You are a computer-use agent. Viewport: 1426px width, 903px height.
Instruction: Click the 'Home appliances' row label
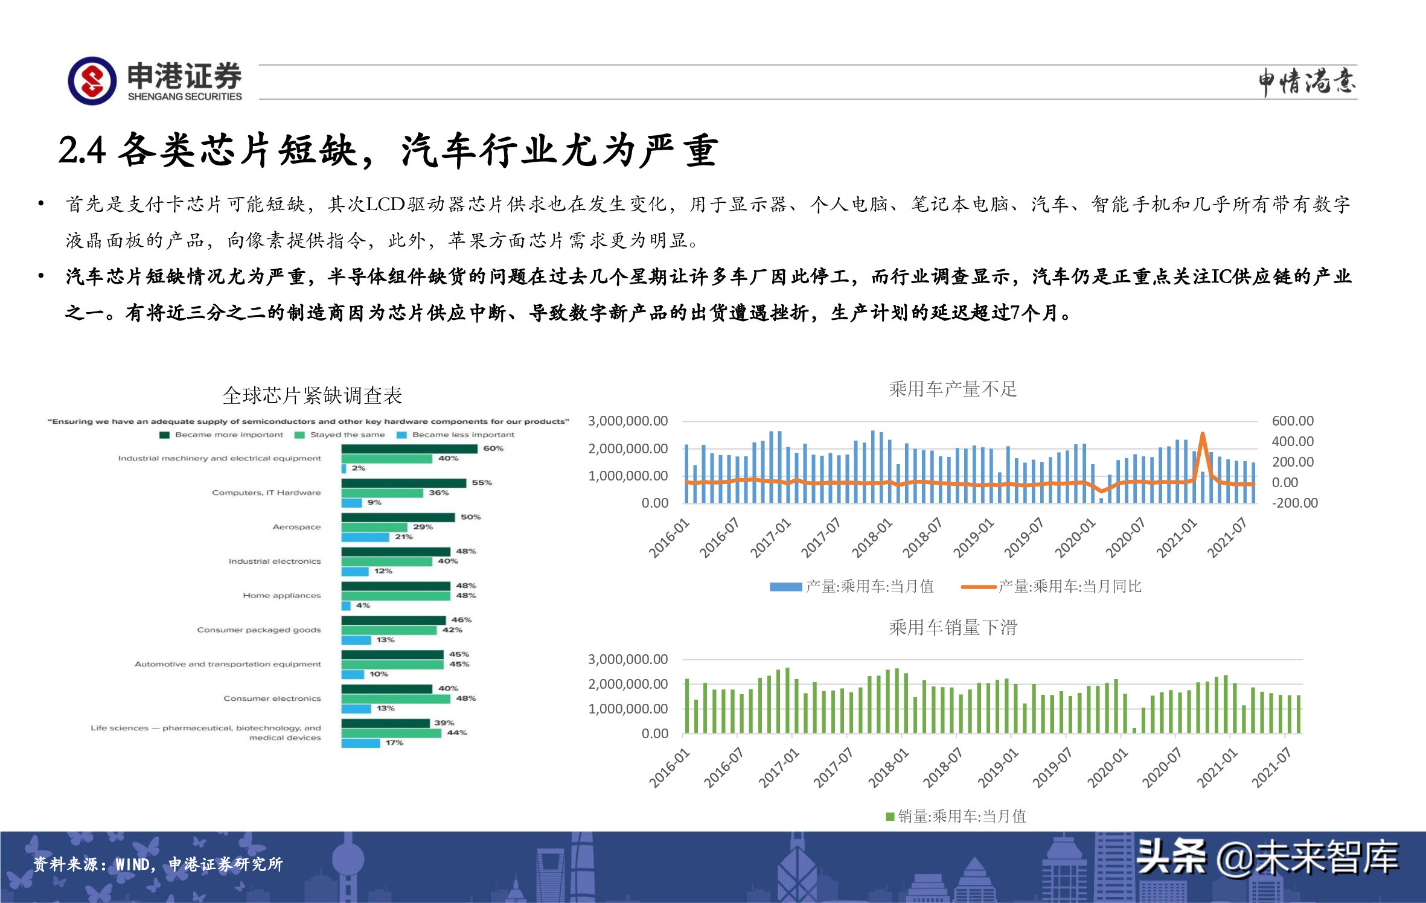coord(282,595)
